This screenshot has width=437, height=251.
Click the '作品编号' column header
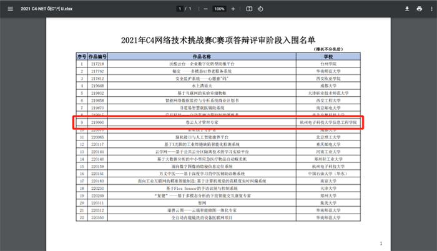[97, 57]
